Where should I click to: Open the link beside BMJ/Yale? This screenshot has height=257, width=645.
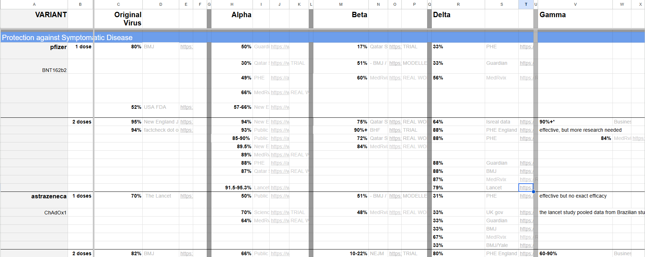pos(525,245)
